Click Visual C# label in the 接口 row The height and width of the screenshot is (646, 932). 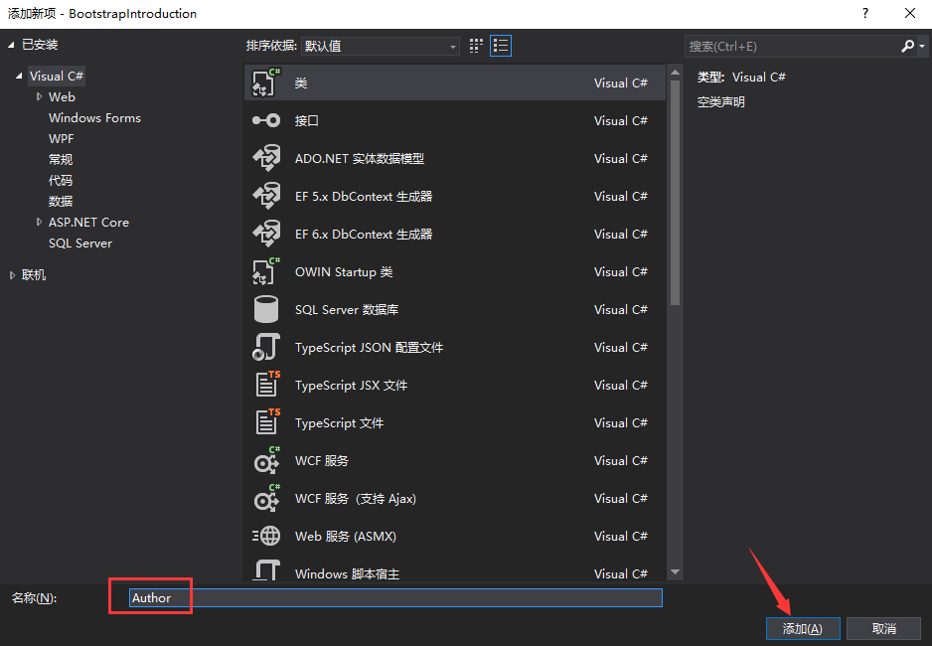point(621,120)
